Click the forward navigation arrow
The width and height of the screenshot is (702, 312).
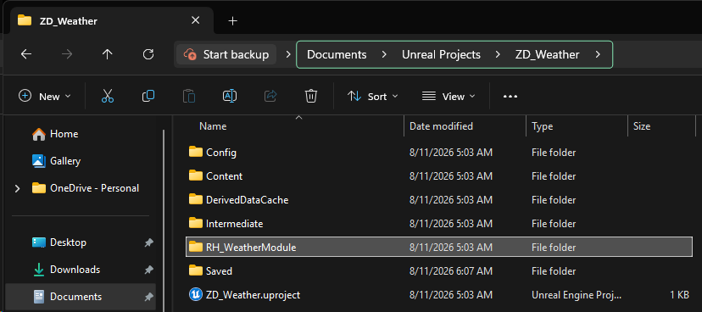(x=67, y=54)
